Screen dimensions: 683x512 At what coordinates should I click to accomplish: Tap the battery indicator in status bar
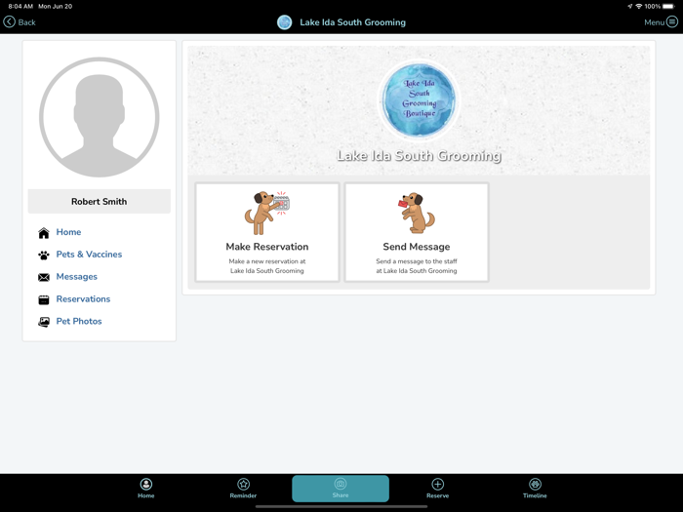click(x=668, y=6)
